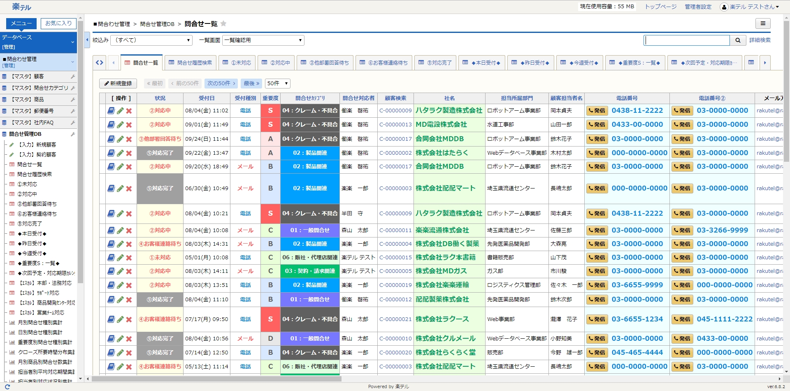
Task: Click first 発信 call button for 株式会社ラクース
Action: coord(597,319)
